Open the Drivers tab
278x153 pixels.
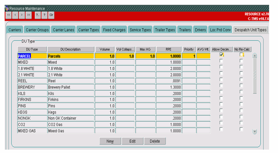(200, 30)
